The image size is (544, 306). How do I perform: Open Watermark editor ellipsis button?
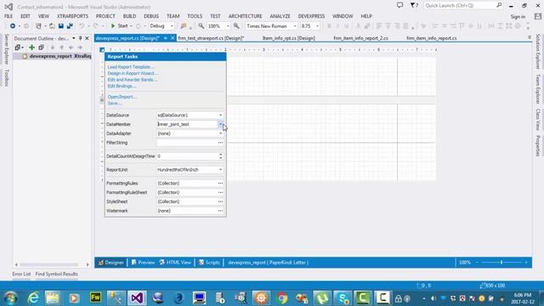pyautogui.click(x=221, y=211)
